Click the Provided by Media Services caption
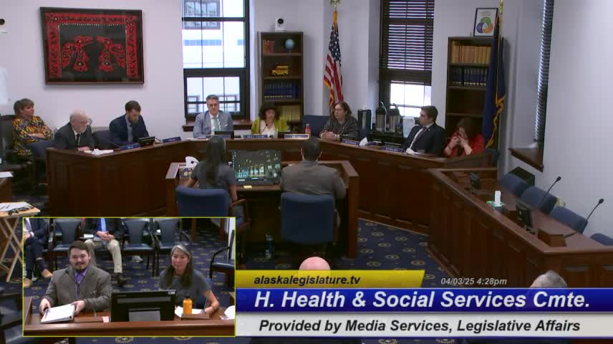613x344 pixels. [420, 325]
